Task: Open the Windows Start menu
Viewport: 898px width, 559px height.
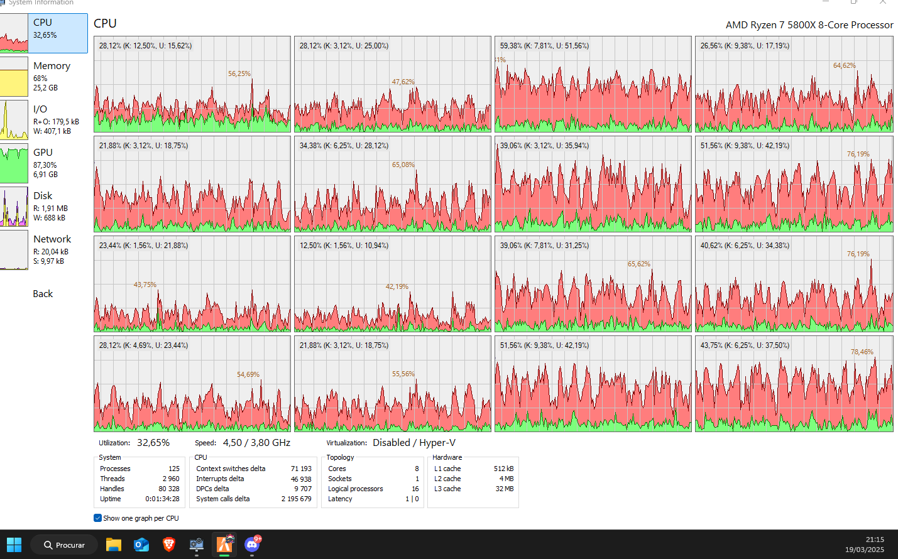Action: [14, 545]
